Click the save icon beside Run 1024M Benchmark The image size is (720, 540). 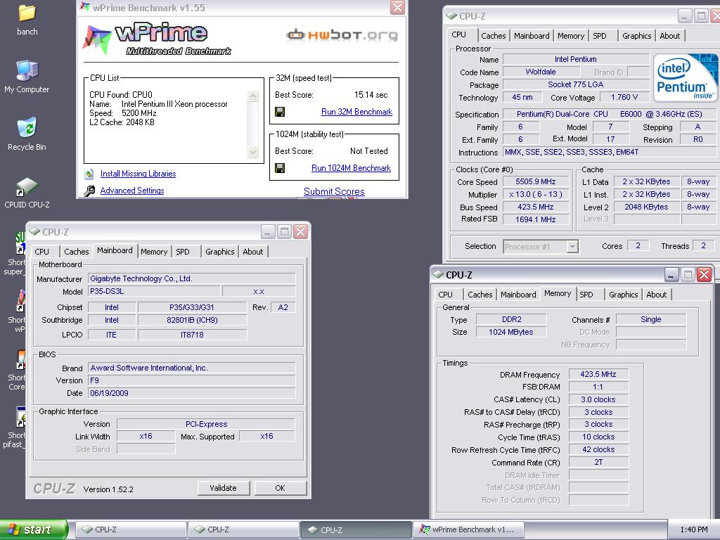pyautogui.click(x=280, y=168)
